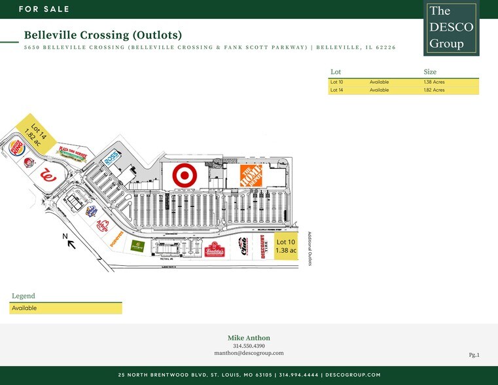Select the Walgreens logo parcel
The image size is (498, 385).
(48, 175)
